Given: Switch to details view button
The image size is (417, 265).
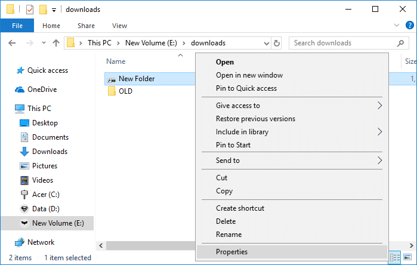Looking at the screenshot, I should (x=395, y=258).
